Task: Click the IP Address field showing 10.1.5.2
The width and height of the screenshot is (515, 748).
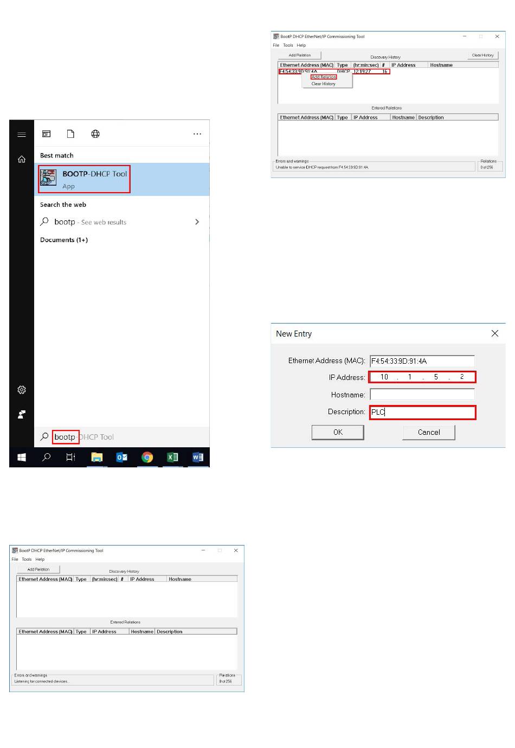Action: pos(422,377)
